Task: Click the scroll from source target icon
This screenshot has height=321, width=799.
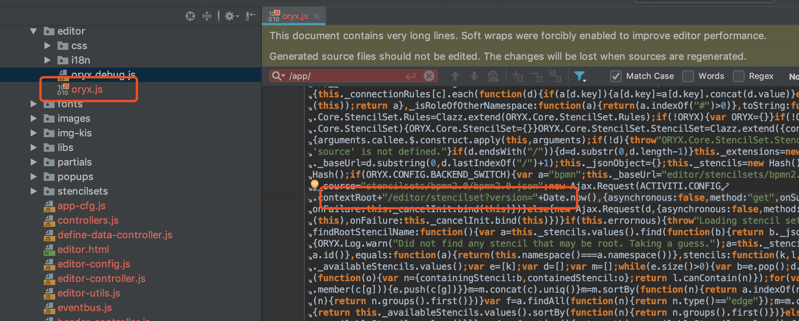Action: pos(190,16)
